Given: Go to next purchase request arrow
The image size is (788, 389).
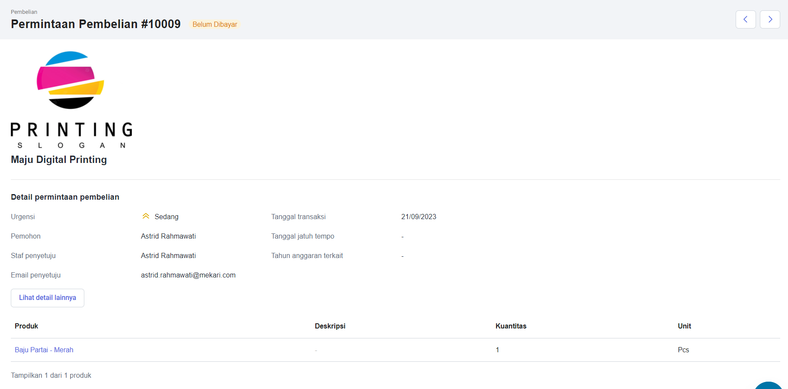Looking at the screenshot, I should (x=770, y=19).
